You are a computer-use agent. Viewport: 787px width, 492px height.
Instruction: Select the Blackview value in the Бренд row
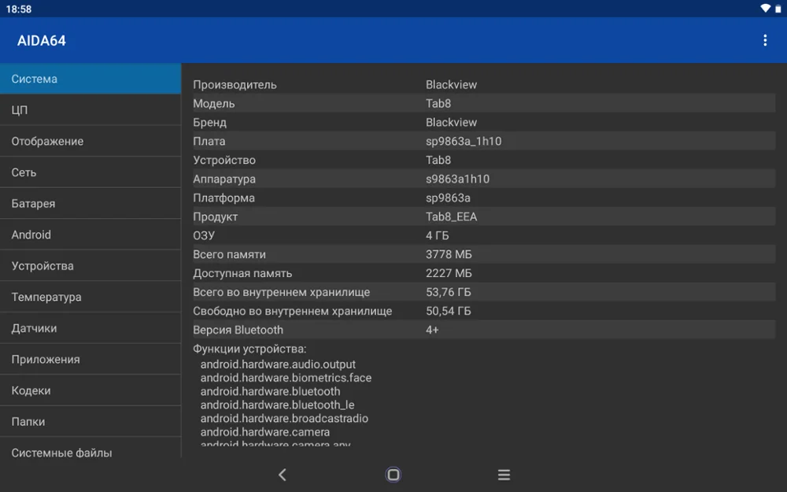(451, 123)
